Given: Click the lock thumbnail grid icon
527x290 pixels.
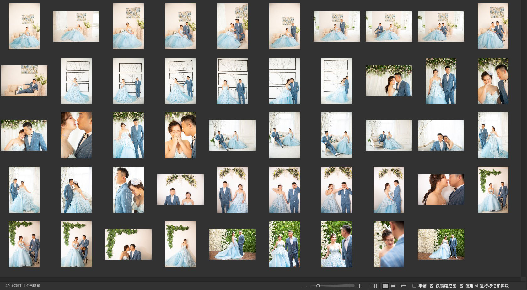Looking at the screenshot, I should (x=374, y=286).
